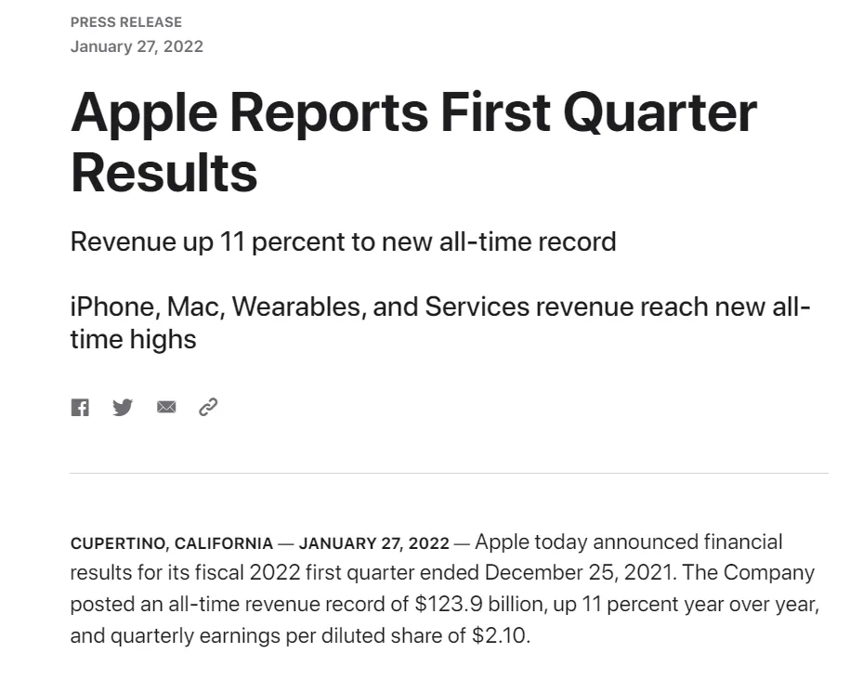Click the word "Results" in the headline

point(163,173)
